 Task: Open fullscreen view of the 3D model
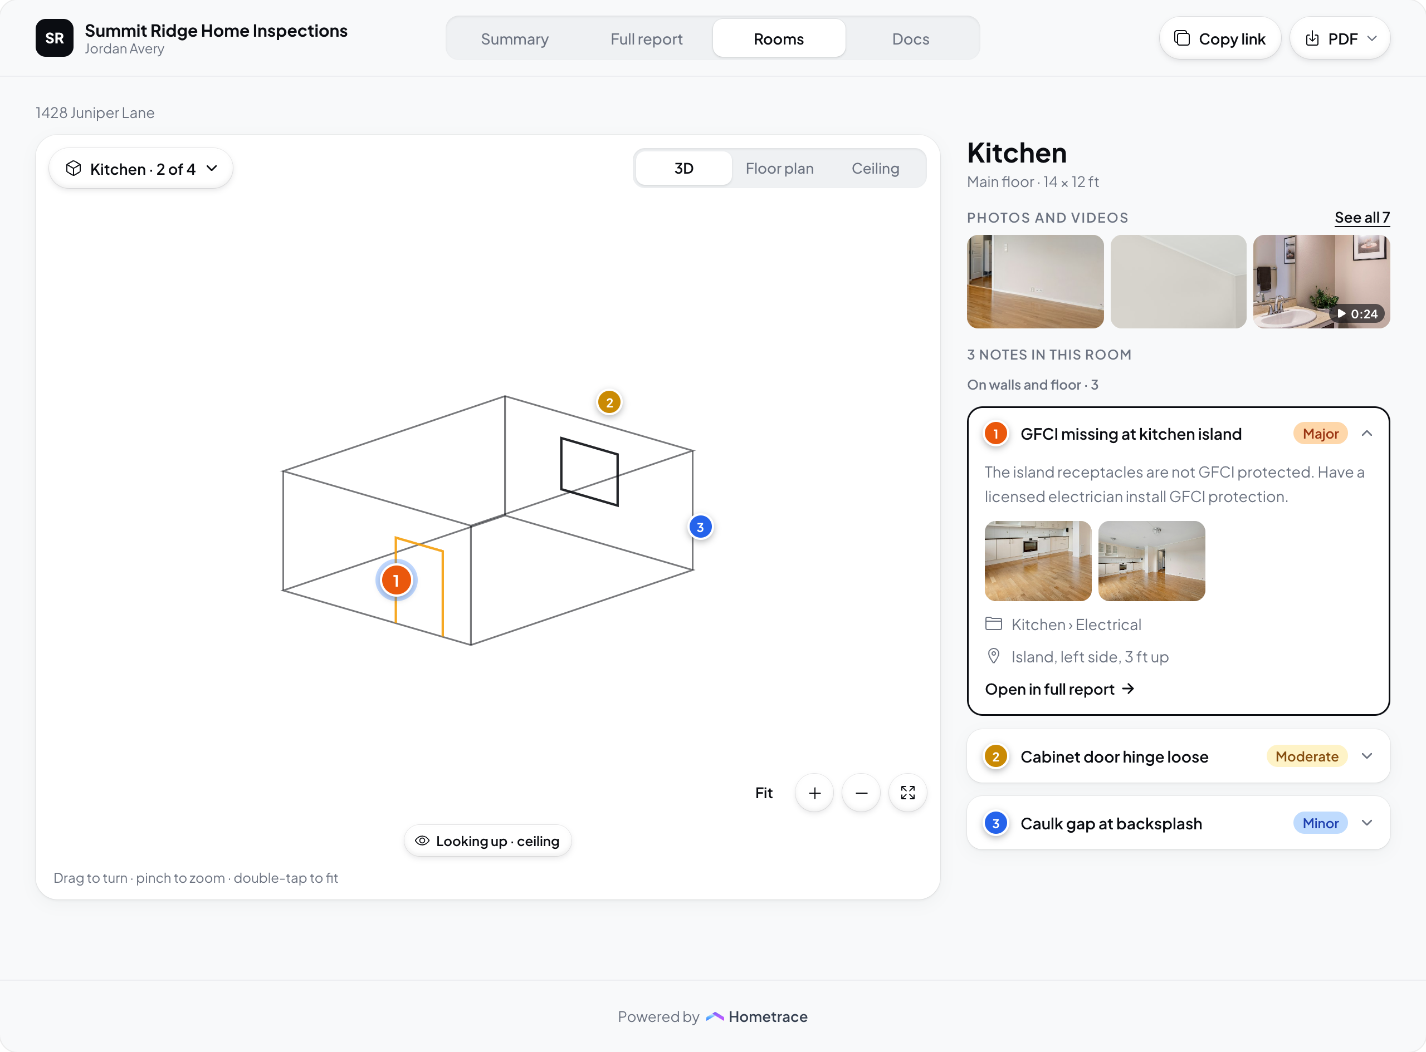(x=907, y=793)
